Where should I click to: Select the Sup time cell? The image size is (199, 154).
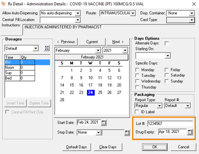(12, 73)
